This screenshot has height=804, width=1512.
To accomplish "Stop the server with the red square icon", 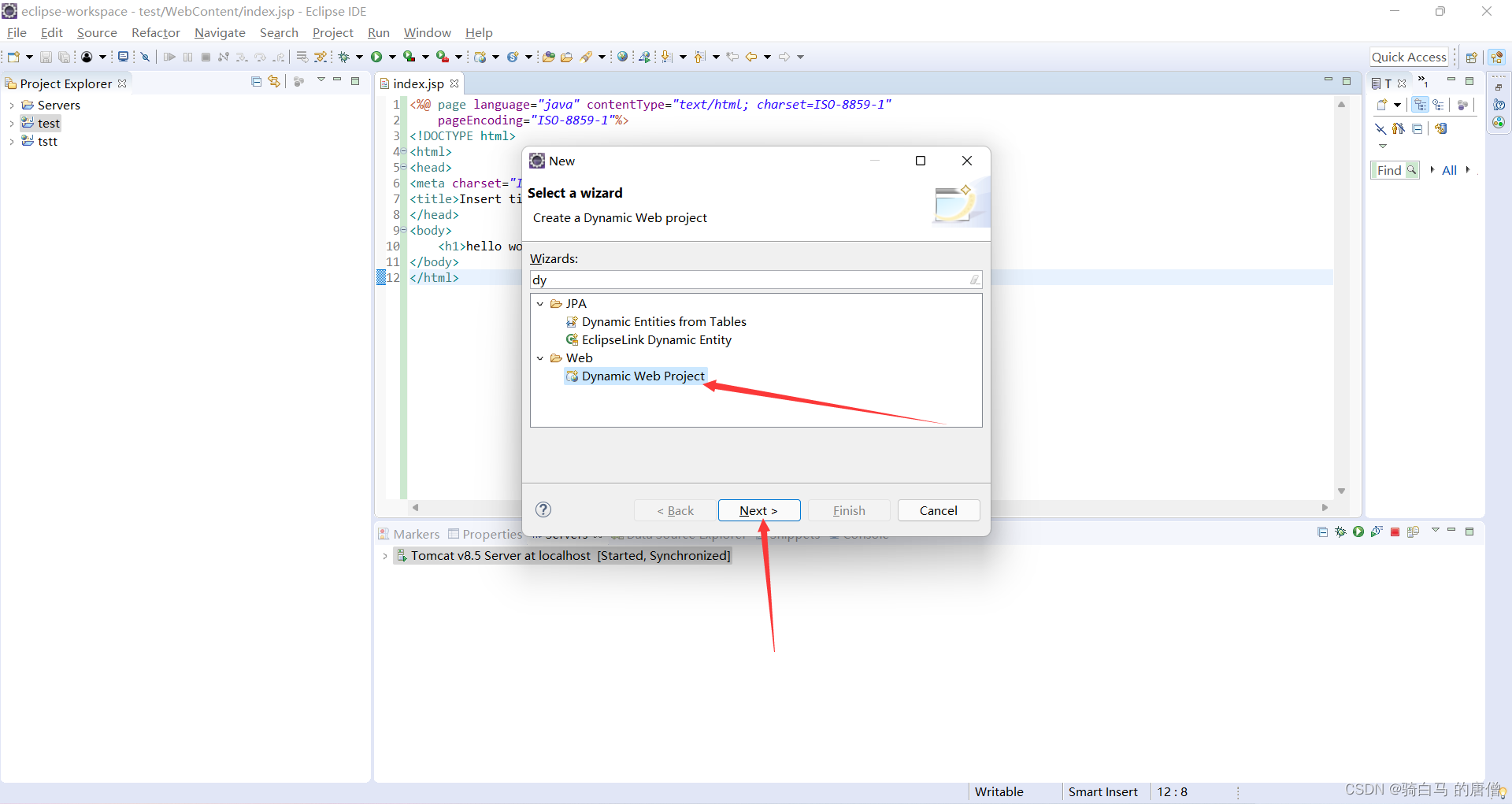I will pos(1395,532).
